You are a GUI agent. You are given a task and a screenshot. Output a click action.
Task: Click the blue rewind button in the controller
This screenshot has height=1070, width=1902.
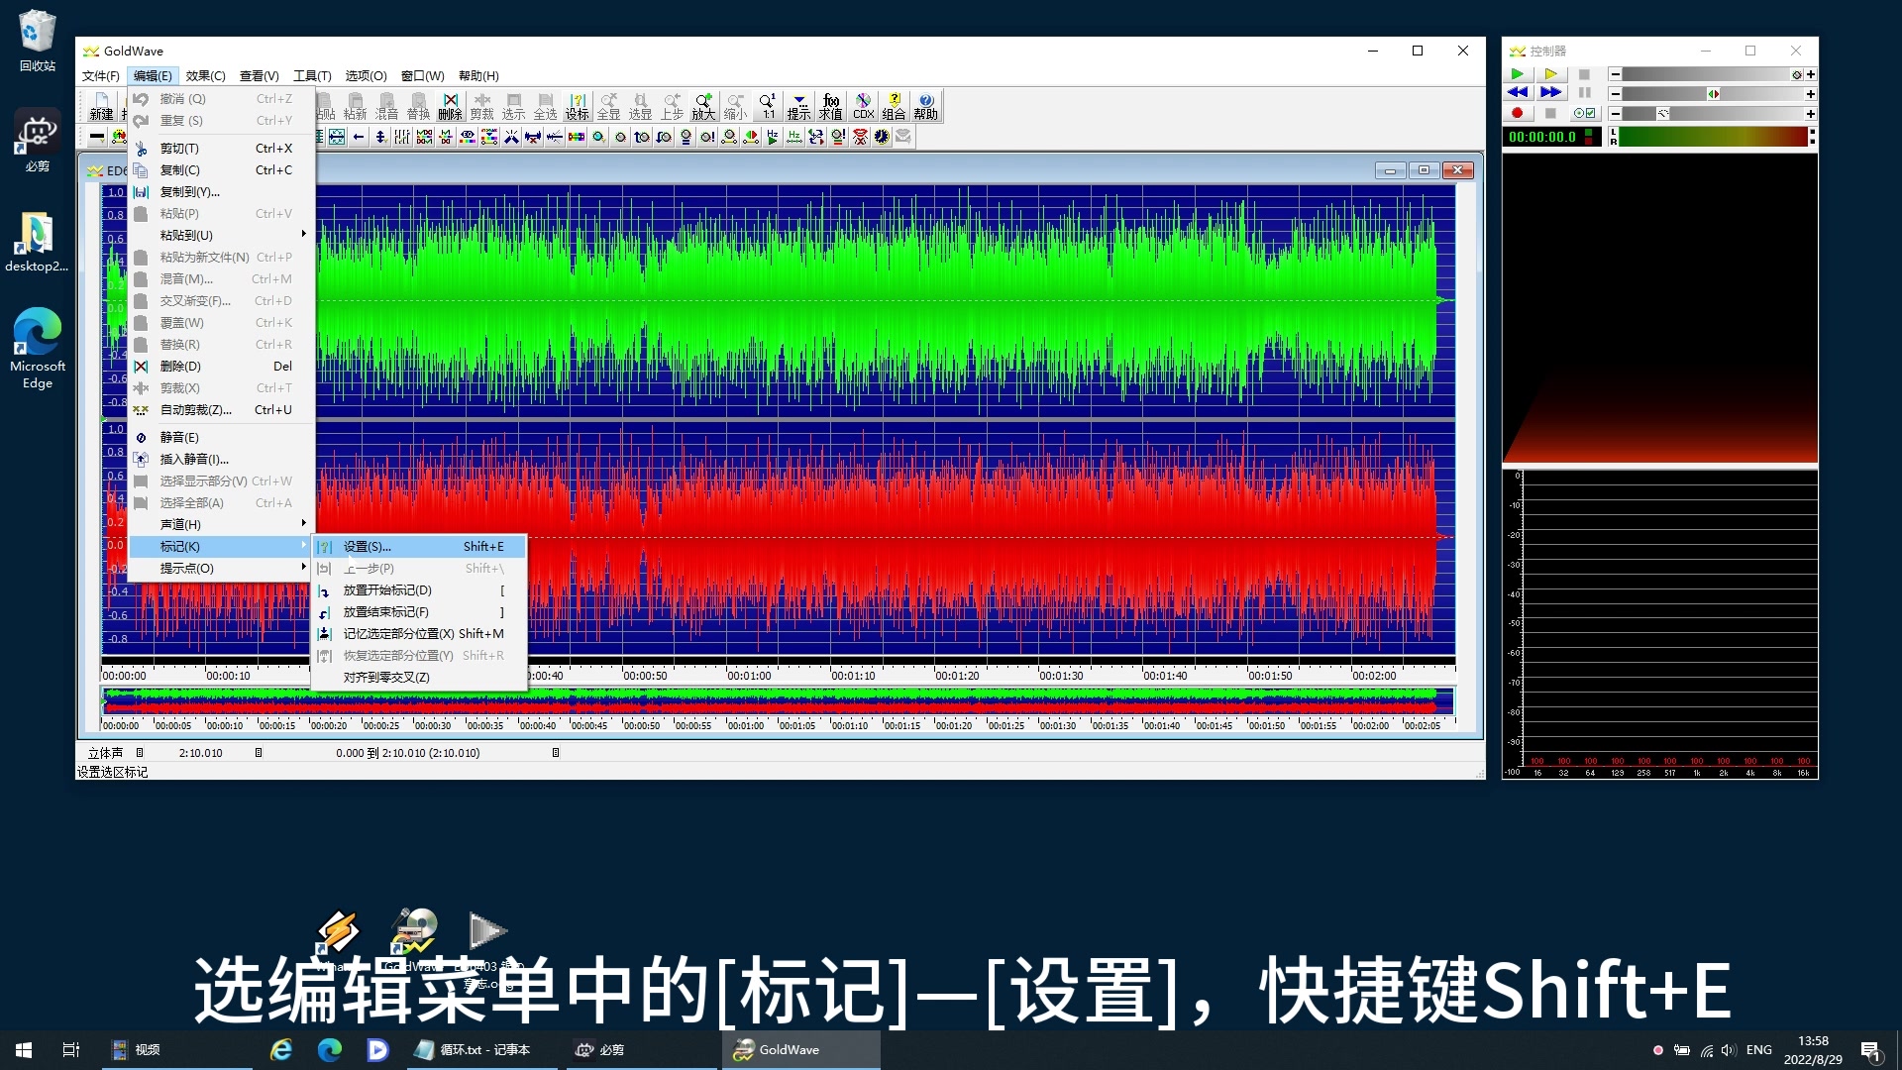point(1518,92)
